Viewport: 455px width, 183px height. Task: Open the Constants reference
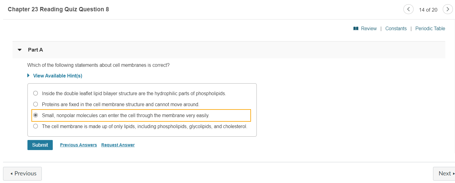(x=396, y=28)
